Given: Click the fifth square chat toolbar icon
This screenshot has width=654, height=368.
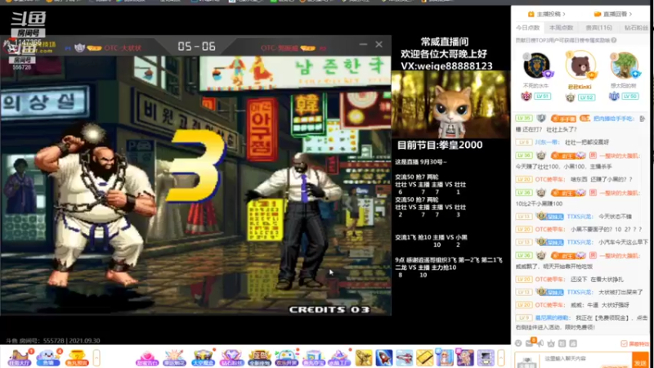Looking at the screenshot, I should [562, 343].
